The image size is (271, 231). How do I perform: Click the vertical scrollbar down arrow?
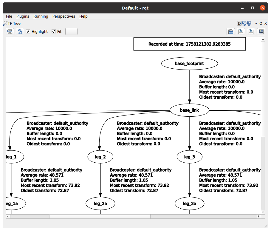click(x=263, y=212)
